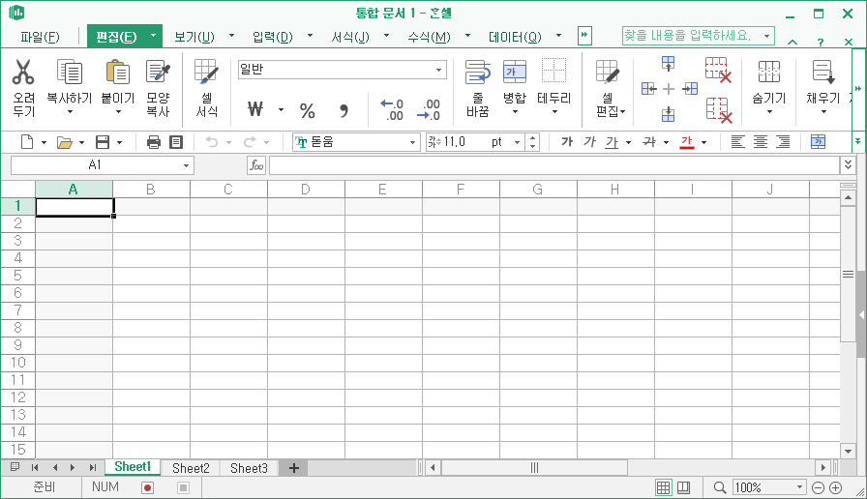Screen dimensions: 867x499
Task: Click the font size stepper arrows
Action: click(532, 142)
